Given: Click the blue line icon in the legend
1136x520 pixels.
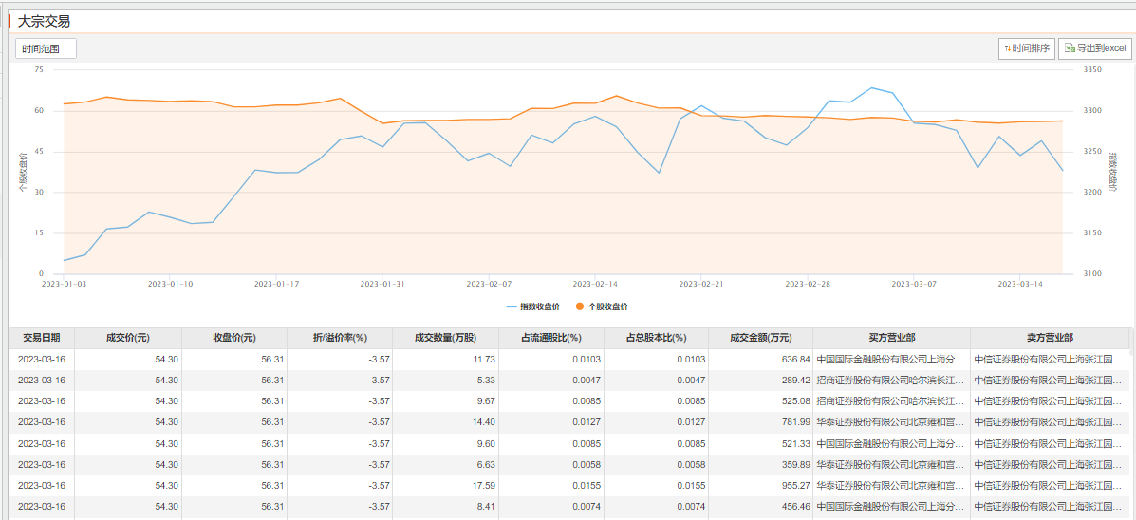Looking at the screenshot, I should tap(512, 306).
